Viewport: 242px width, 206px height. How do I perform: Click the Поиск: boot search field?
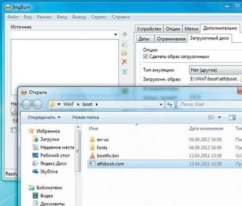point(209,104)
